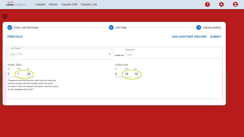
Task: Open the job_716 Job Name combo box
Action: (60, 54)
